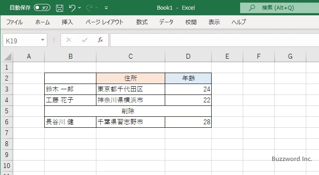Expand the Name Box dropdown arrow
Image resolution: width=319 pixels, height=175 pixels.
[x=43, y=40]
